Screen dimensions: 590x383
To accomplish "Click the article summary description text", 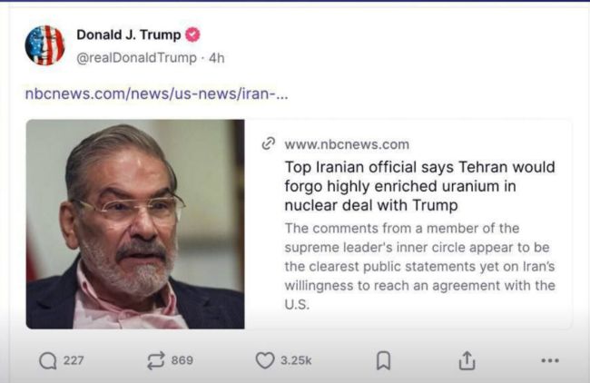I will click(419, 266).
